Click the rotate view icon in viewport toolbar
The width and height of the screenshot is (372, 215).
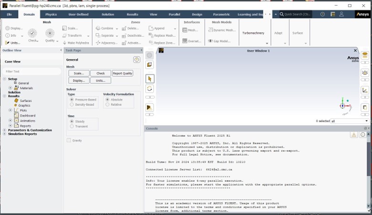[x=149, y=89]
